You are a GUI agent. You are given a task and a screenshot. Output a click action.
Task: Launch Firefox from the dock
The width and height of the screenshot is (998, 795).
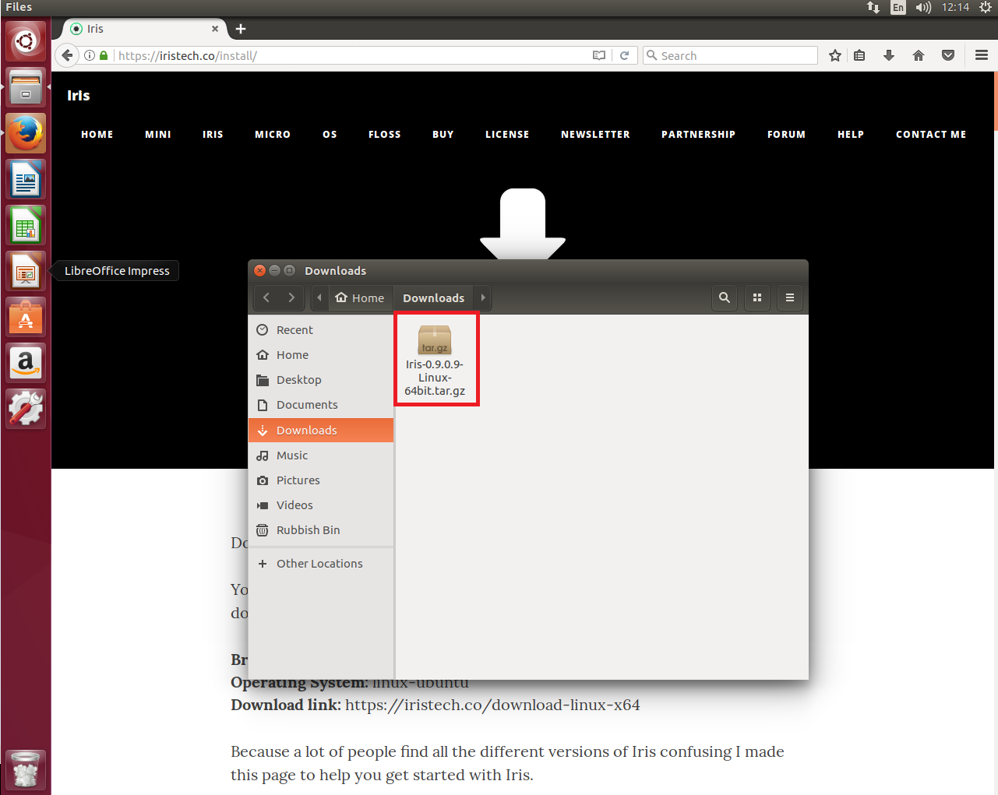pos(26,133)
